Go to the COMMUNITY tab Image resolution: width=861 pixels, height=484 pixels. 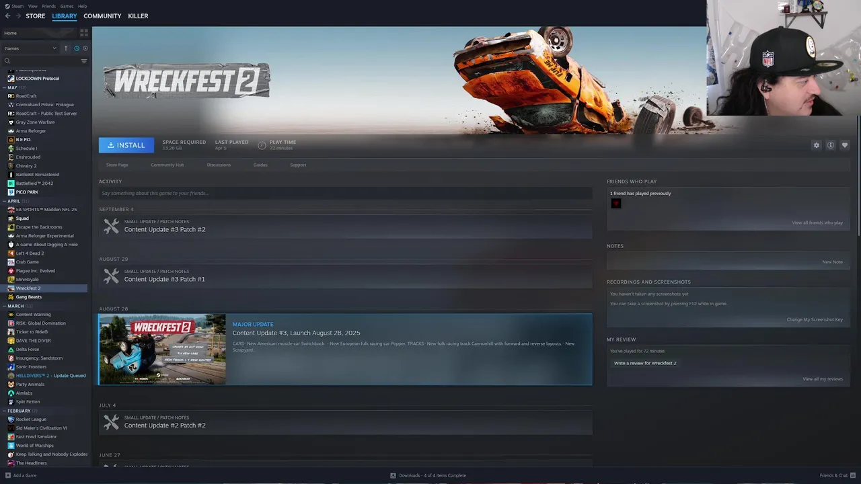click(102, 16)
